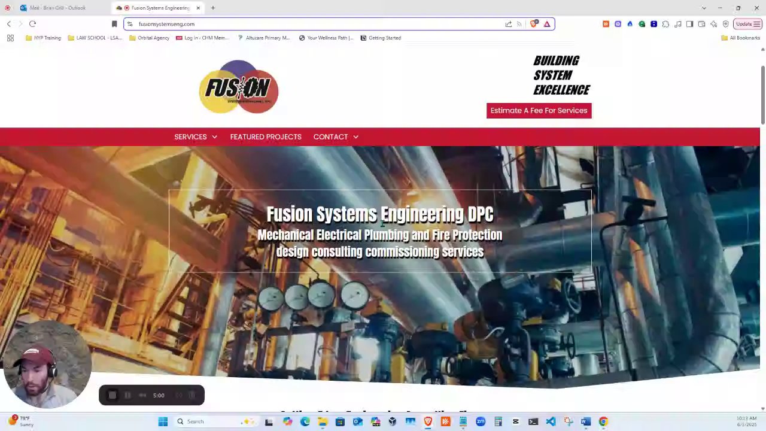Open Zoom from taskbar
The height and width of the screenshot is (431, 766).
coord(481,421)
